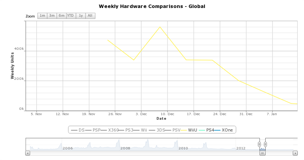Click the '12. Nov' date label

click(x=62, y=114)
